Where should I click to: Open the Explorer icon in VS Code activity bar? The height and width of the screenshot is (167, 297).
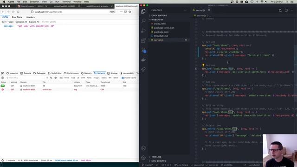click(143, 11)
